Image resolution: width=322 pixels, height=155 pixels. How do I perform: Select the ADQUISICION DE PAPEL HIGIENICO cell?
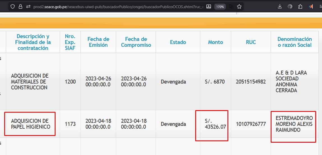[30, 124]
